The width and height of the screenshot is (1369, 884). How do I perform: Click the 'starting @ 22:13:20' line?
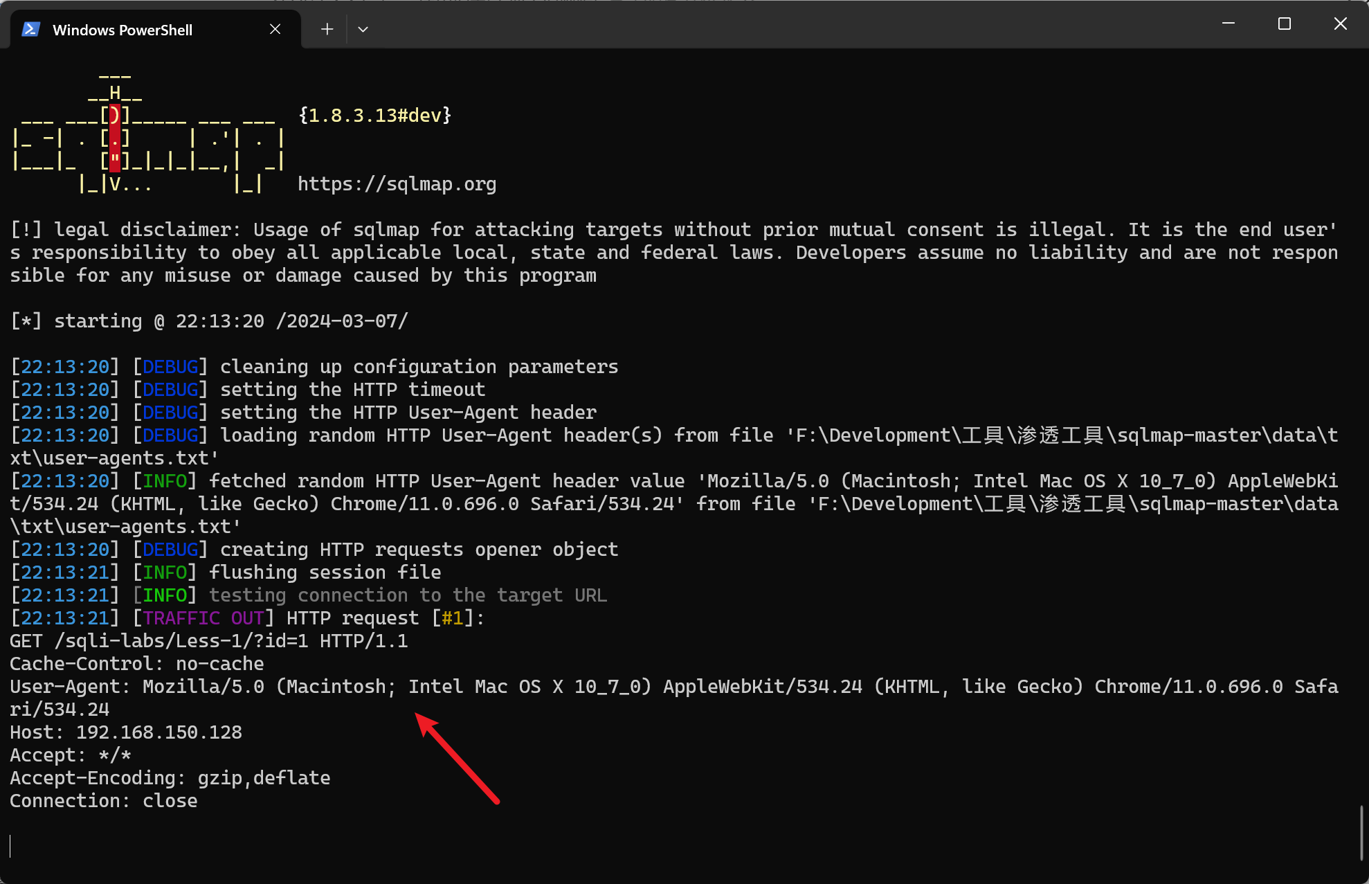coord(209,321)
